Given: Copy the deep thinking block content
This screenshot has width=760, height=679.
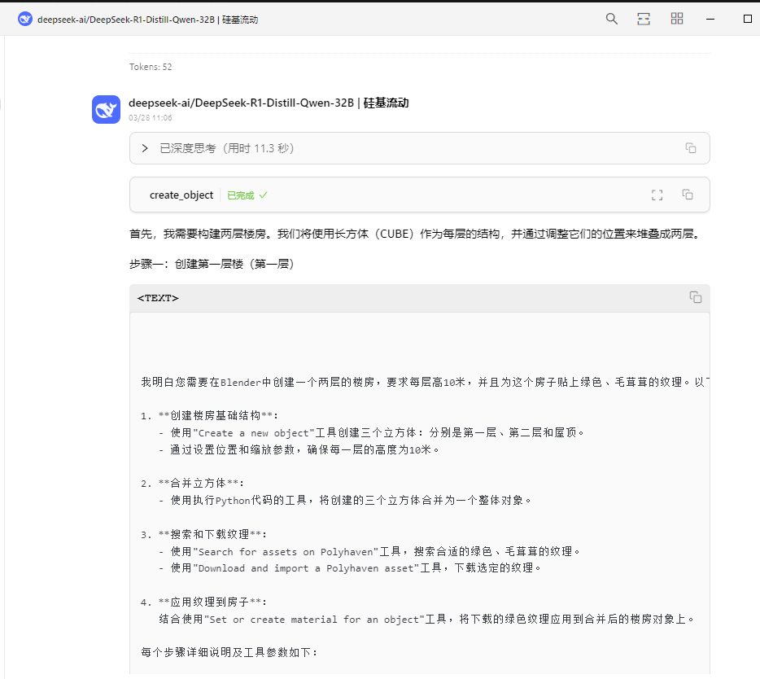Looking at the screenshot, I should [x=691, y=148].
